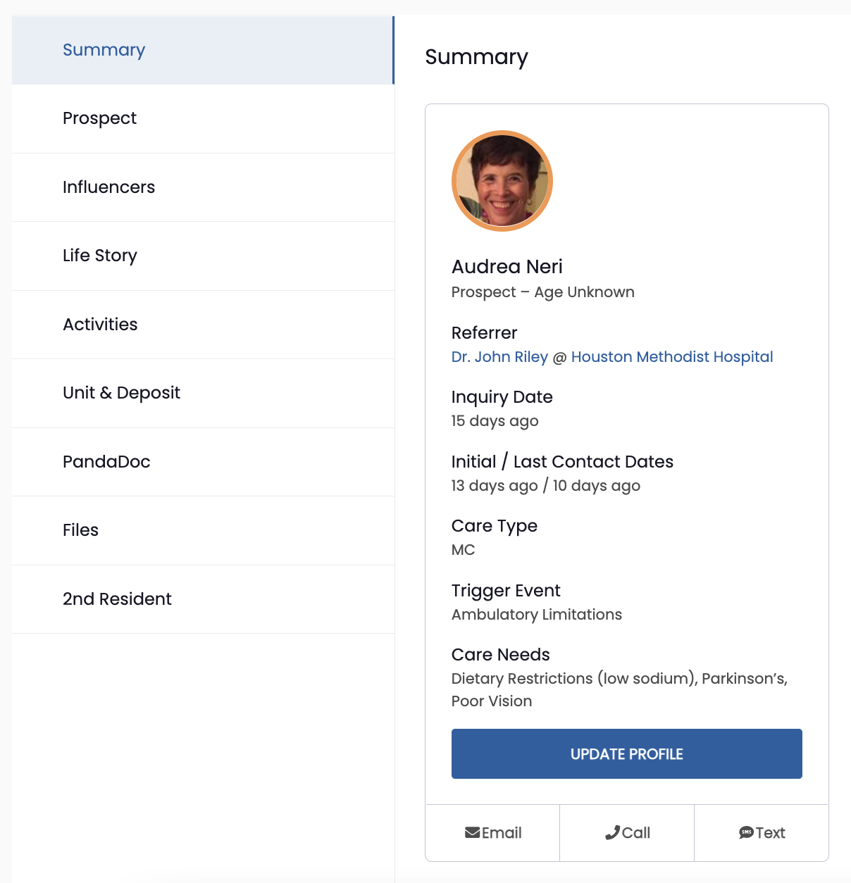Switch to the Activities section
Screen dimensions: 851x883
click(203, 325)
